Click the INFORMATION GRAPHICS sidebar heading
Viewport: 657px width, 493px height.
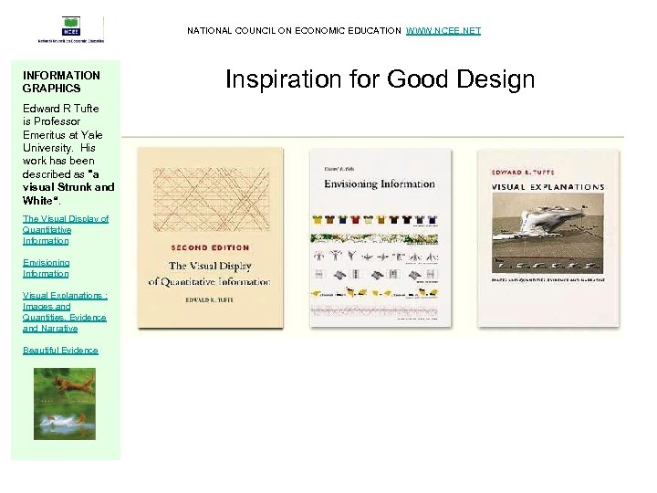(61, 82)
